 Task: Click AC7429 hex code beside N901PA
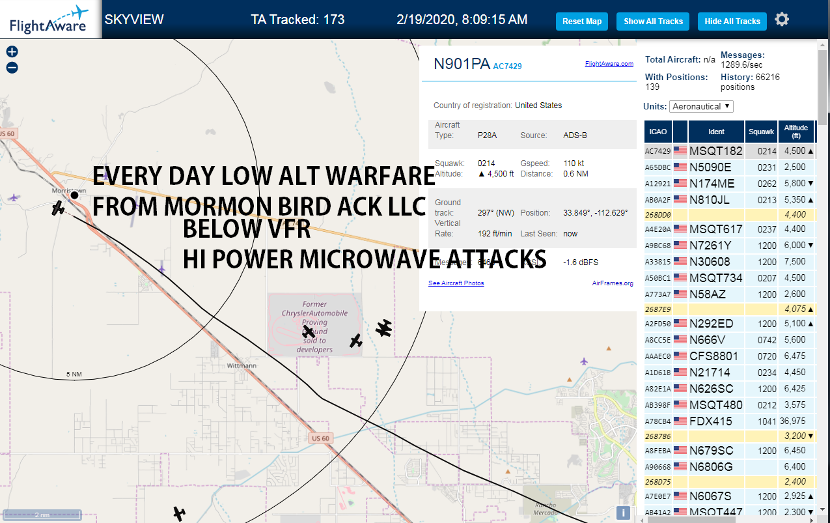point(507,66)
